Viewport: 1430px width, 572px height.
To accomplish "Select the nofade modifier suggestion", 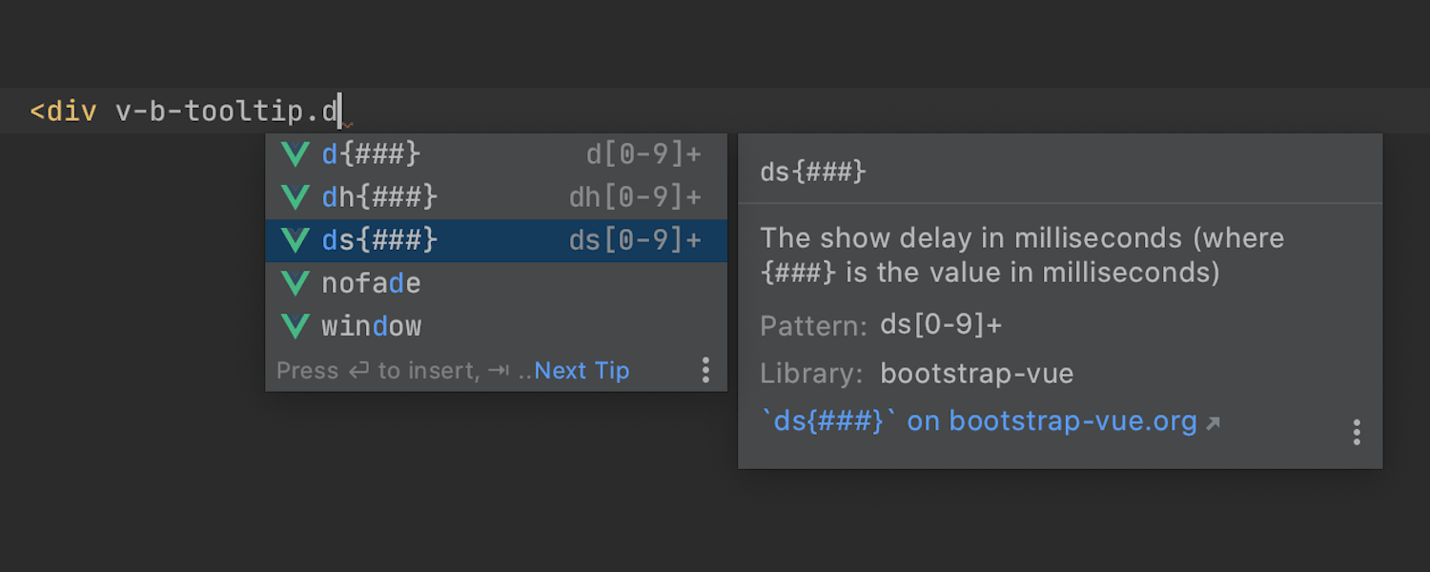I will pos(371,283).
